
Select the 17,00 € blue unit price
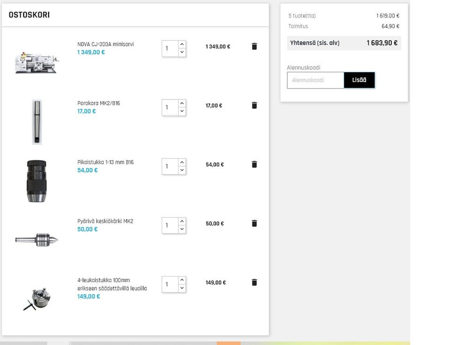pos(86,111)
